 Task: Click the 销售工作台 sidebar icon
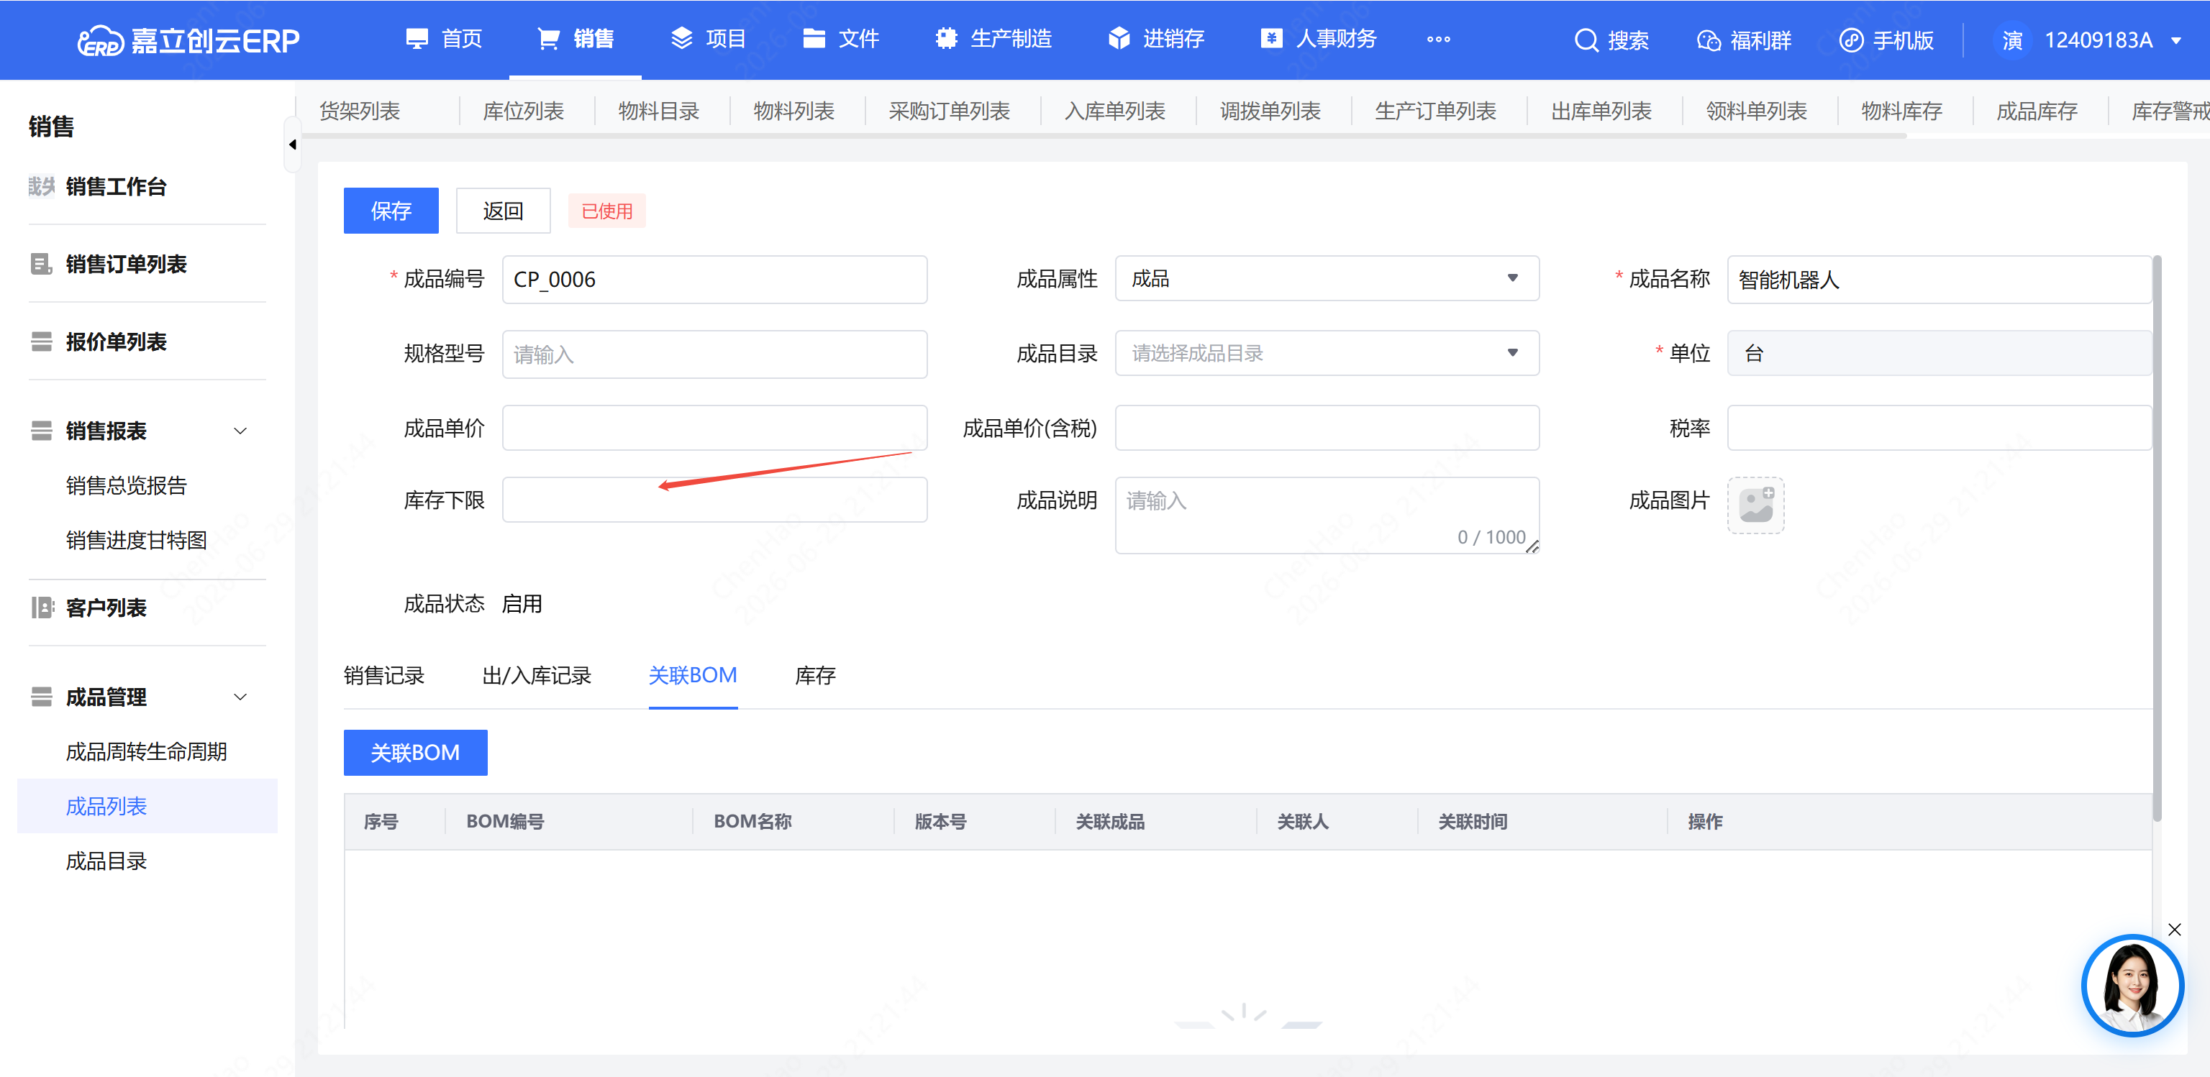click(41, 186)
